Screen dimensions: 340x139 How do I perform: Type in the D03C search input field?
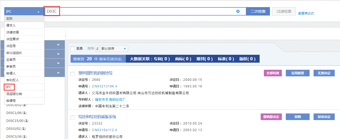145,11
